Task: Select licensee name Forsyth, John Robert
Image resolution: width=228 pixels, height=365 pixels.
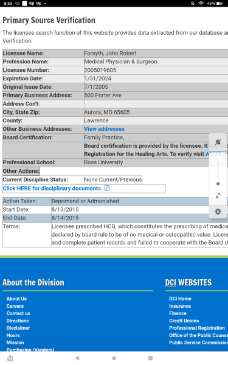Action: click(110, 54)
